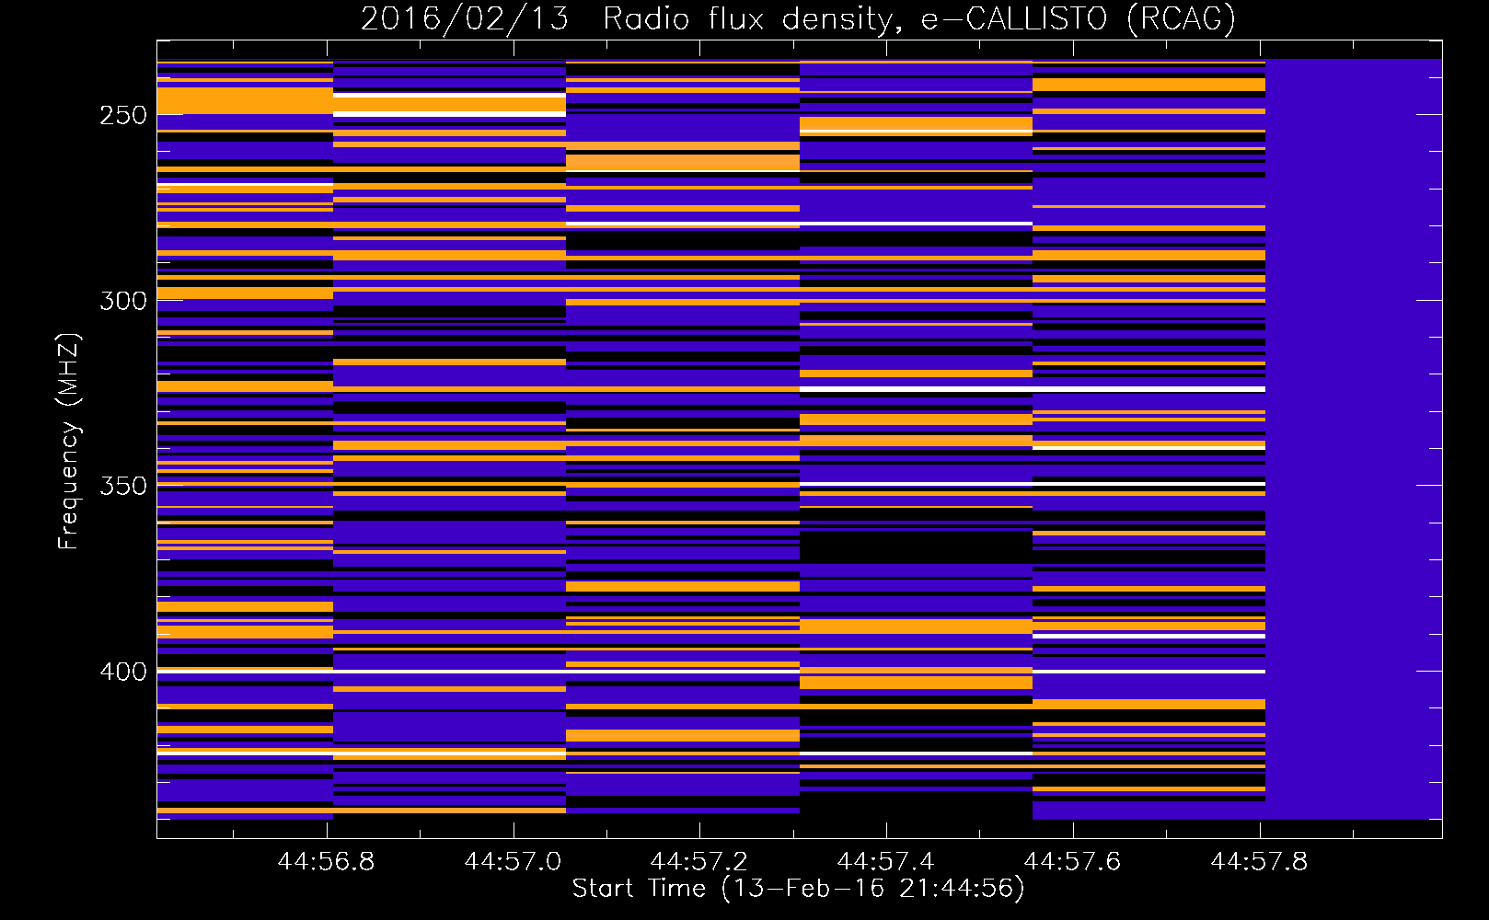This screenshot has width=1489, height=920.
Task: Select the 44:56.8 time tick label
Action: 326,861
